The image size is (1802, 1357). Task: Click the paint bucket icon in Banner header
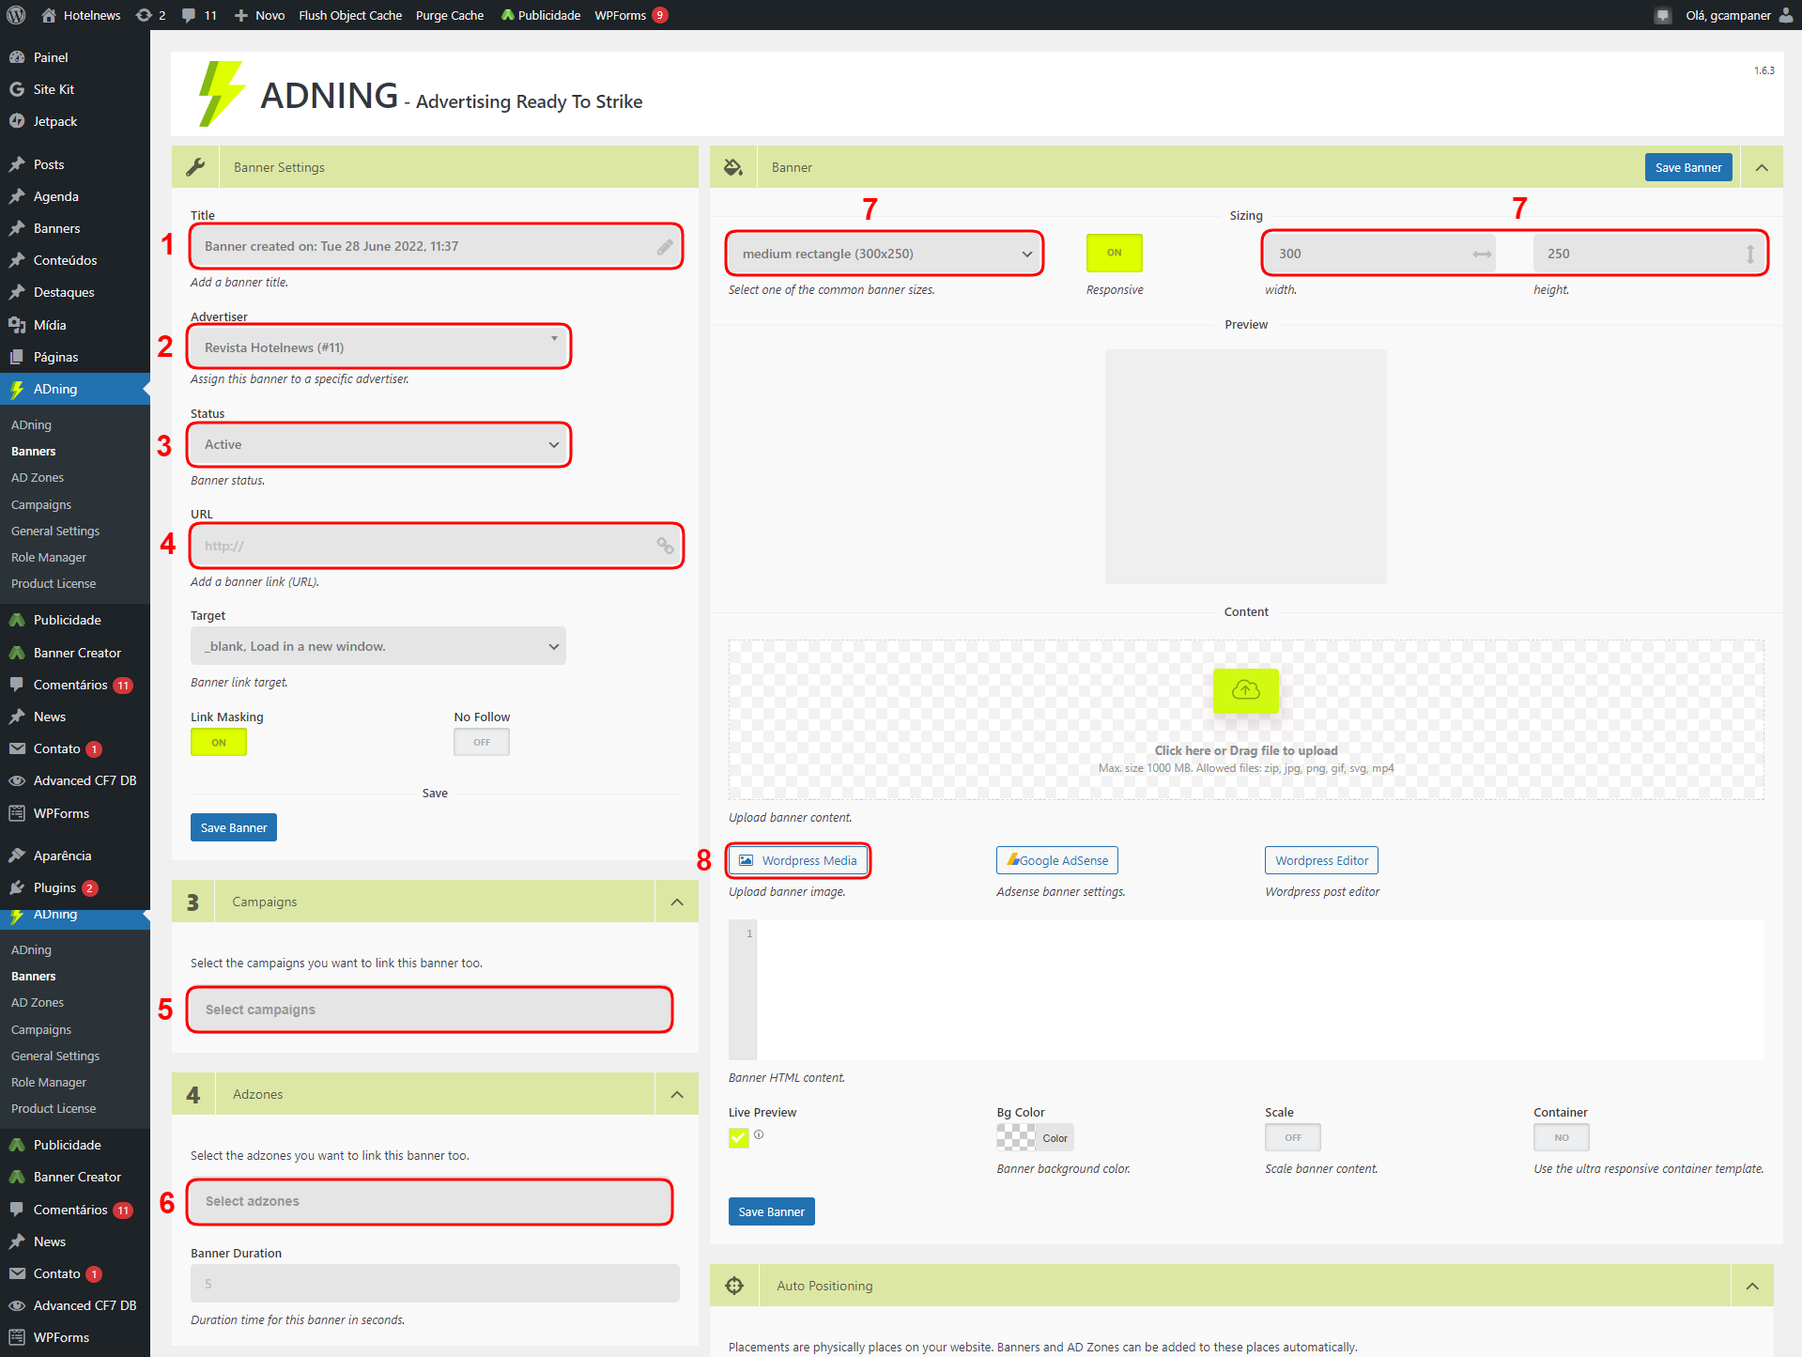coord(733,167)
